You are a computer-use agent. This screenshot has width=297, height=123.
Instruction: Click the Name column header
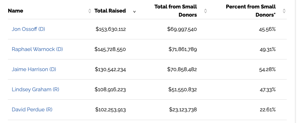15,11
